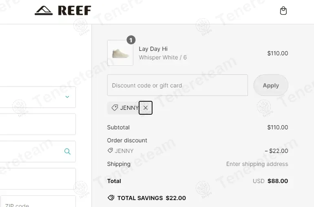Focus the Discount code or gift card field
314x207 pixels.
tap(177, 85)
